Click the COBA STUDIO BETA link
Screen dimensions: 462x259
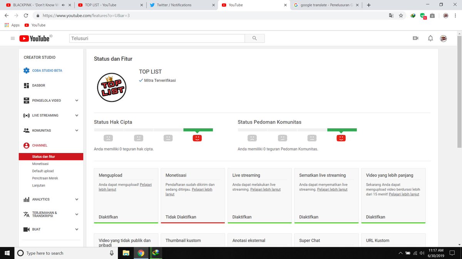pyautogui.click(x=47, y=71)
